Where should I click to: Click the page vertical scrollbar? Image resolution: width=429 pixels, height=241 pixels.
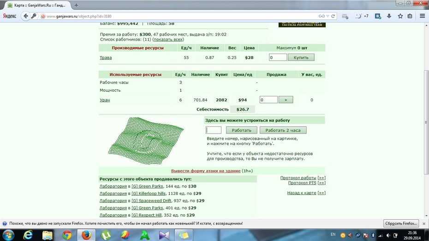pos(426,122)
